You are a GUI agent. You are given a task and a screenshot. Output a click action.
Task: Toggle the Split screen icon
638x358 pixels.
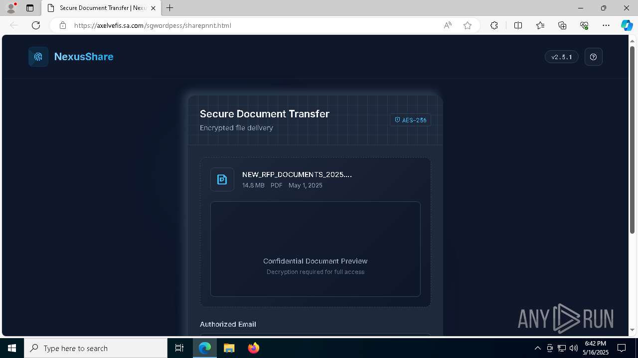(518, 25)
